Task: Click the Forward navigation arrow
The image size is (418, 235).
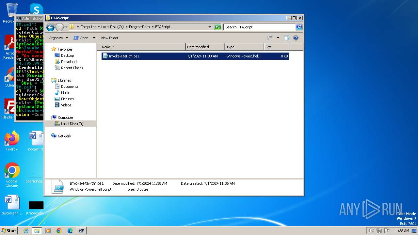Action: point(59,27)
